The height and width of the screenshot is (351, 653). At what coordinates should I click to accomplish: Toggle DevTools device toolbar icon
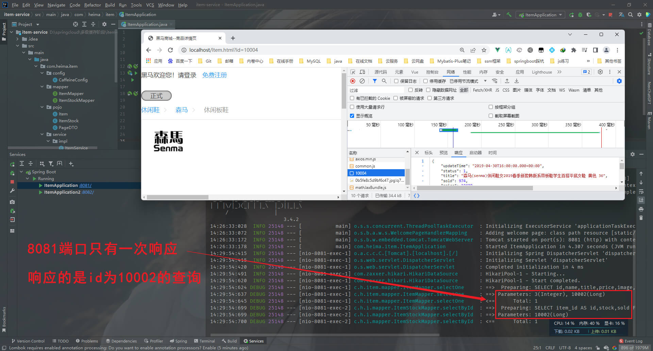tap(362, 72)
